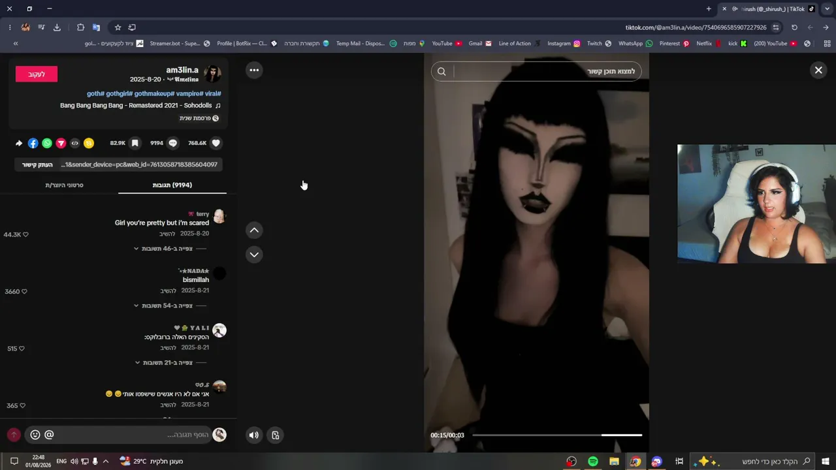This screenshot has width=836, height=470.
Task: Like the comment with 365 likes
Action: (x=22, y=405)
